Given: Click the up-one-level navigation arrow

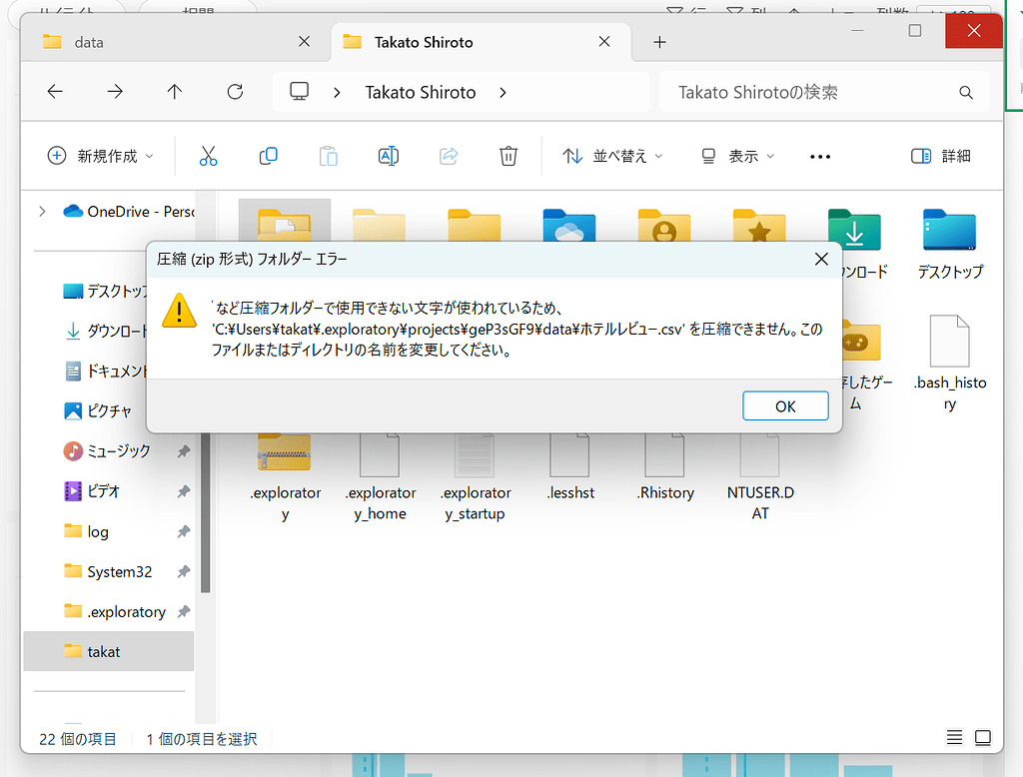Looking at the screenshot, I should tap(174, 91).
